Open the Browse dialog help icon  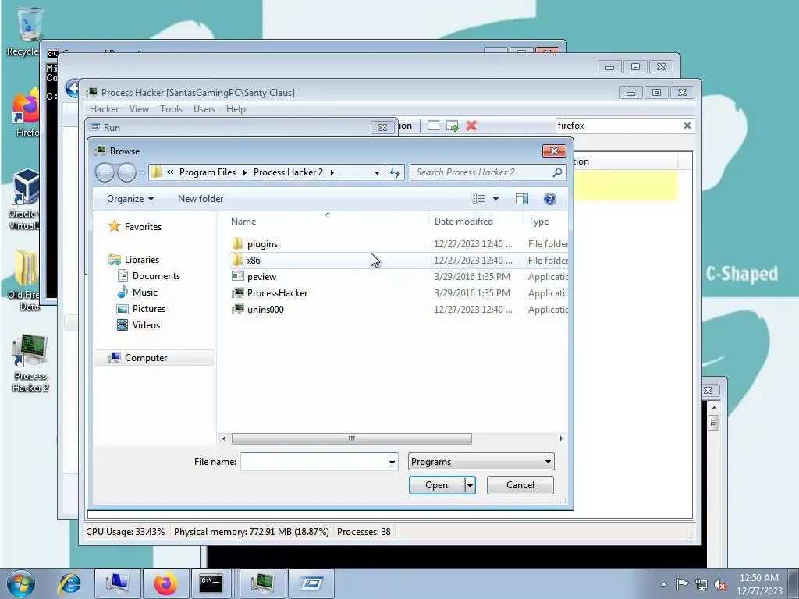point(550,199)
